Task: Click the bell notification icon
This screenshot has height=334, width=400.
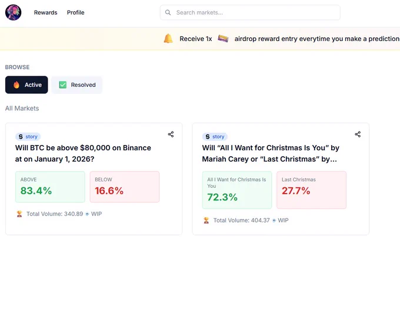Action: (x=168, y=39)
